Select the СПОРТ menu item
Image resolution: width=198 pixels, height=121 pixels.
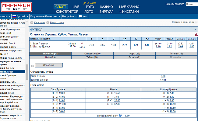pyautogui.click(x=61, y=7)
